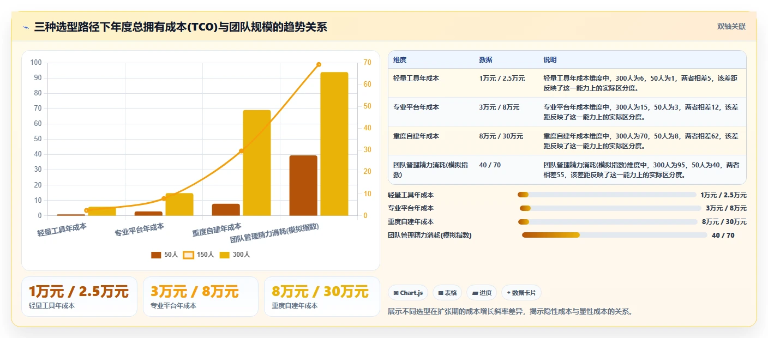Screen dimensions: 768x338
Task: Click the lightning icon beside the title
Action: click(x=26, y=27)
